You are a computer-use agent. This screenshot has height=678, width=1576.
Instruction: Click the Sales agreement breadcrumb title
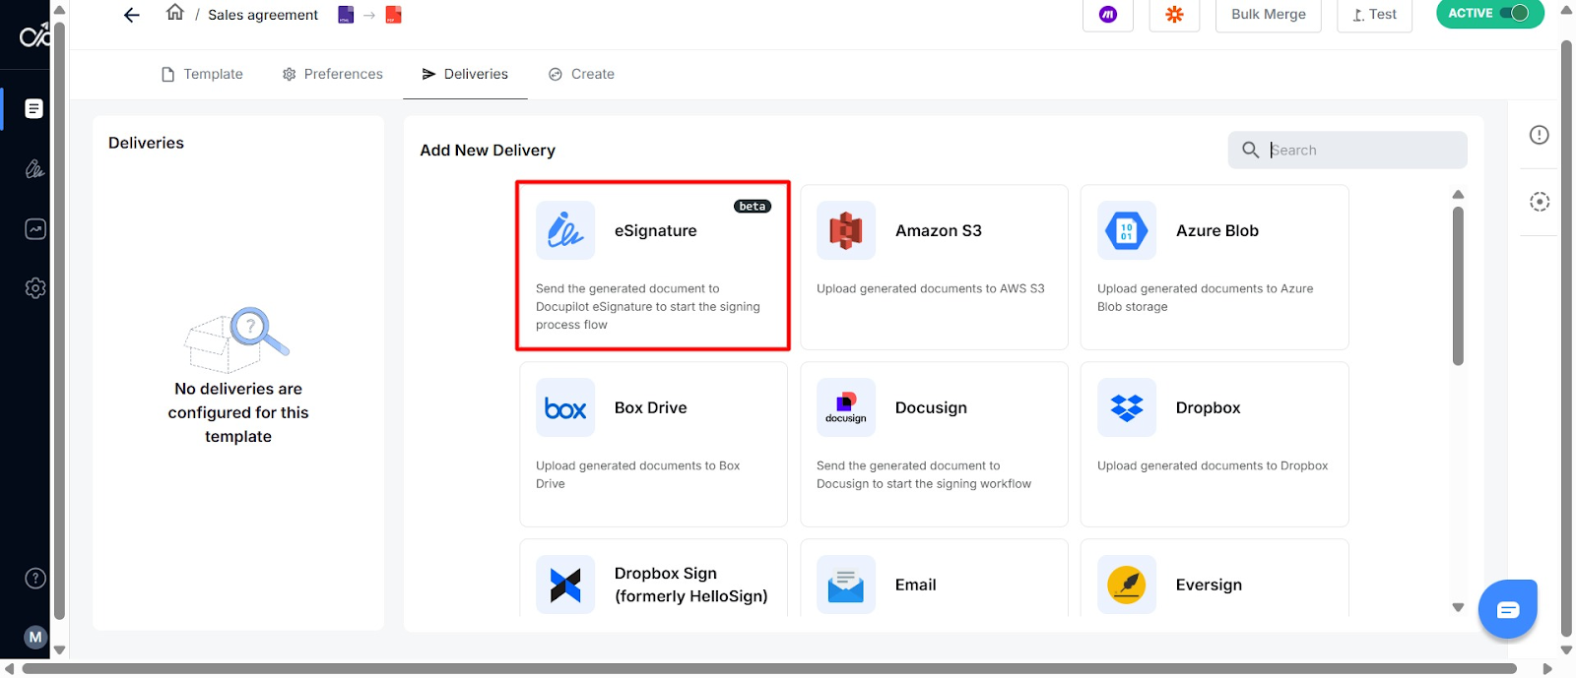[x=263, y=15]
